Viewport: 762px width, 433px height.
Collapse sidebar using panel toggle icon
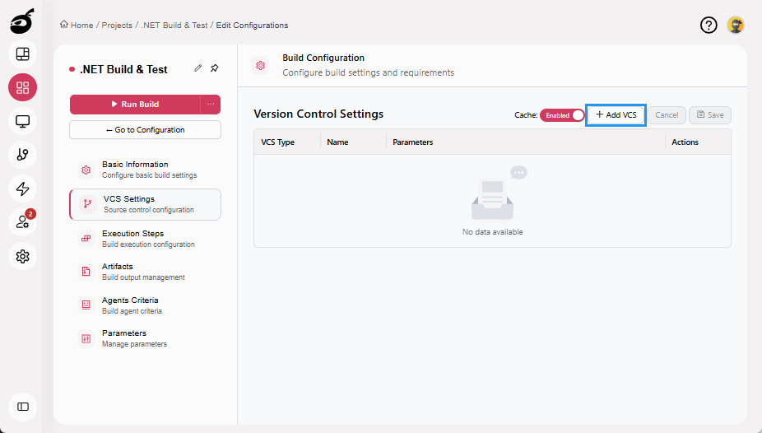coord(23,407)
